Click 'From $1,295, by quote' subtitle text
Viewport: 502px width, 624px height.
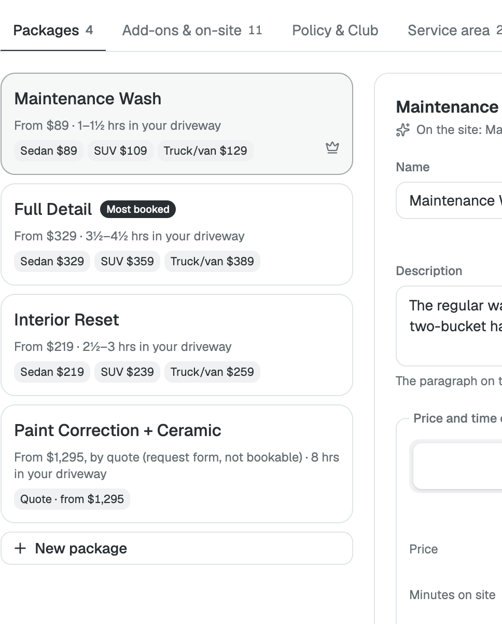pos(177,466)
